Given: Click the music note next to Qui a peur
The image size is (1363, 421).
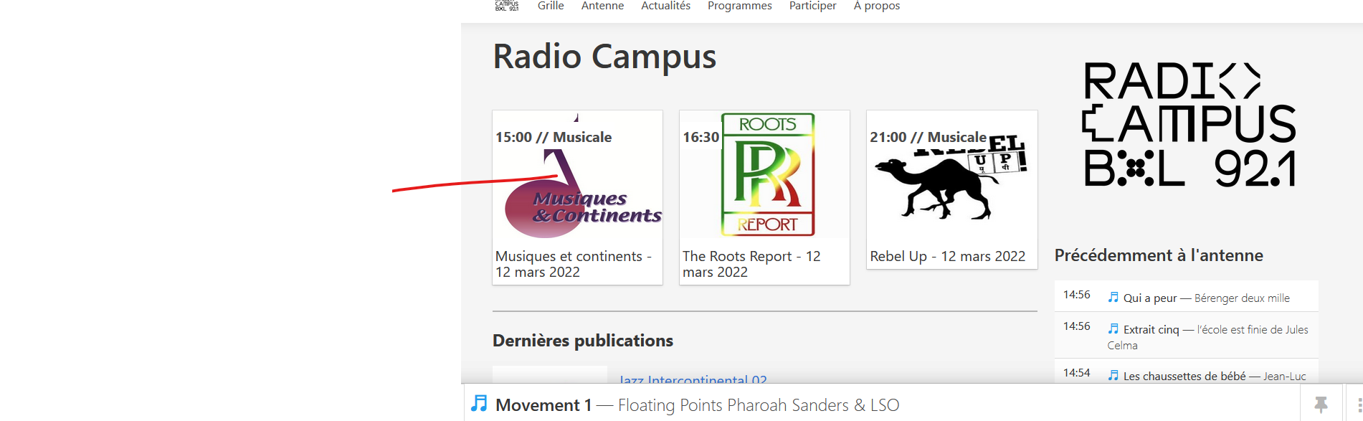Looking at the screenshot, I should (x=1113, y=298).
